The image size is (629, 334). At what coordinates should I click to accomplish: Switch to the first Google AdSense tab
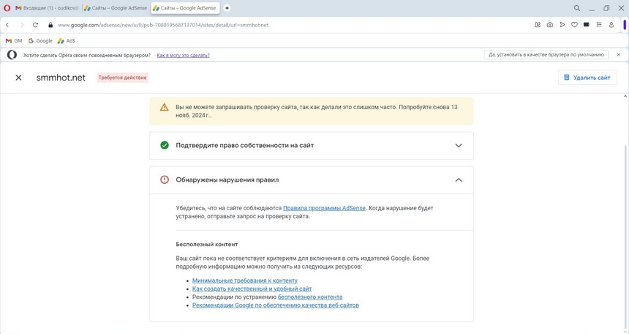tap(115, 7)
